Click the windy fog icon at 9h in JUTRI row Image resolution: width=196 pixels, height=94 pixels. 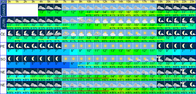(81, 20)
